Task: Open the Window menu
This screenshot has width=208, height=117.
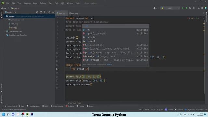Action: 70,3
